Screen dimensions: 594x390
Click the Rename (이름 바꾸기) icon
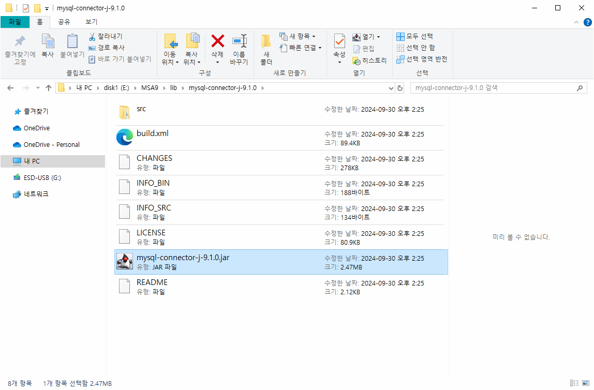pyautogui.click(x=240, y=41)
